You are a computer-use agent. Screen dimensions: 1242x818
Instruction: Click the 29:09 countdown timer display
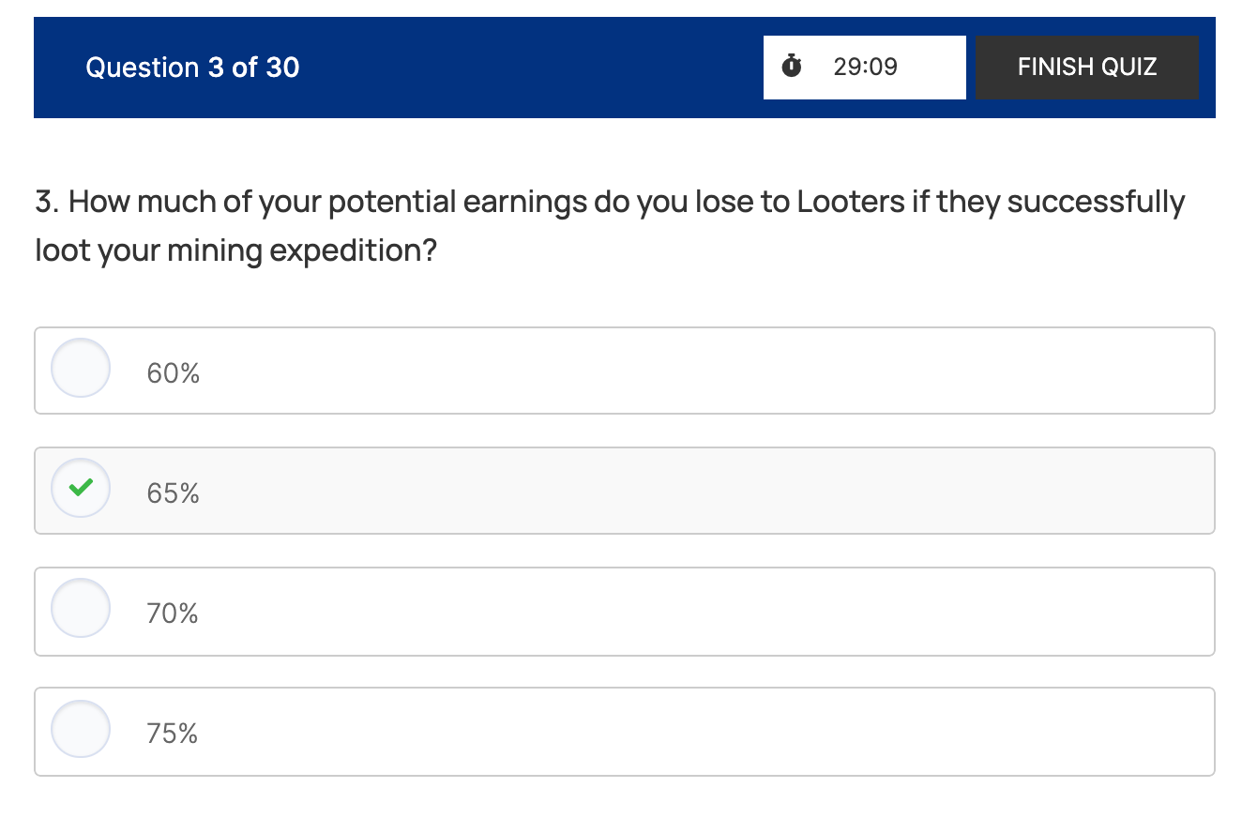tap(865, 67)
